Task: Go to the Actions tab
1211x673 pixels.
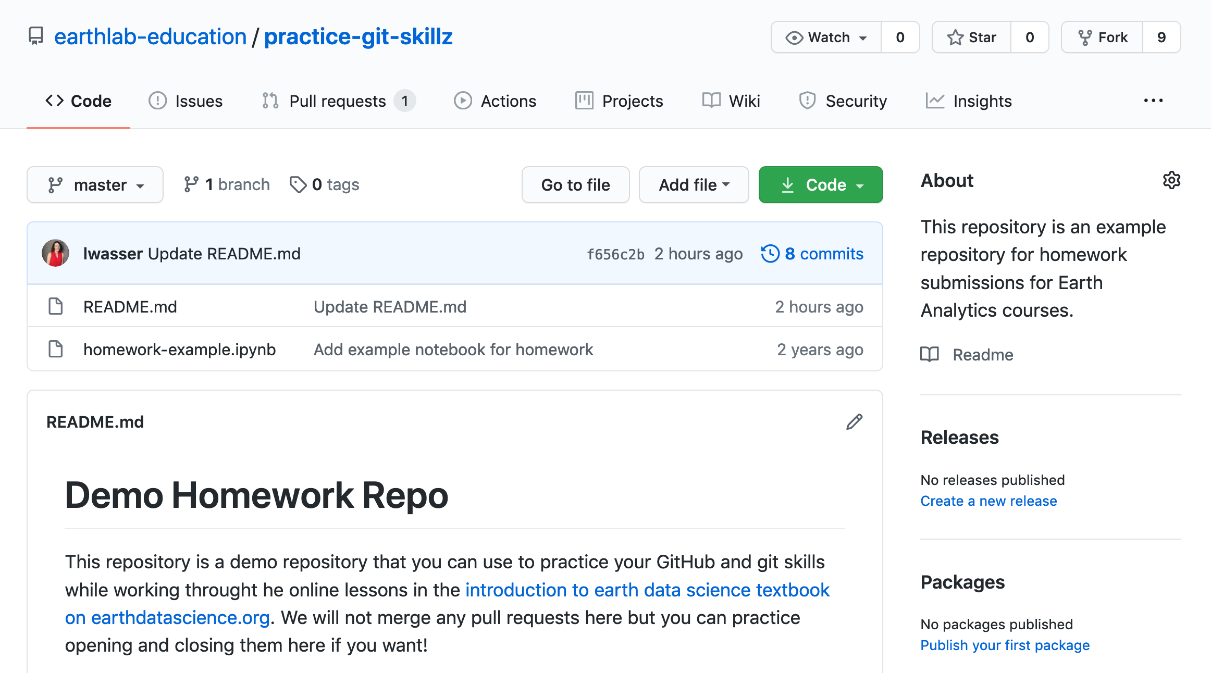Action: click(495, 101)
